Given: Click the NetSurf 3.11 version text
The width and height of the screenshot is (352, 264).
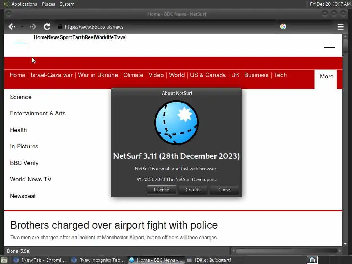Looking at the screenshot, I should pyautogui.click(x=176, y=156).
